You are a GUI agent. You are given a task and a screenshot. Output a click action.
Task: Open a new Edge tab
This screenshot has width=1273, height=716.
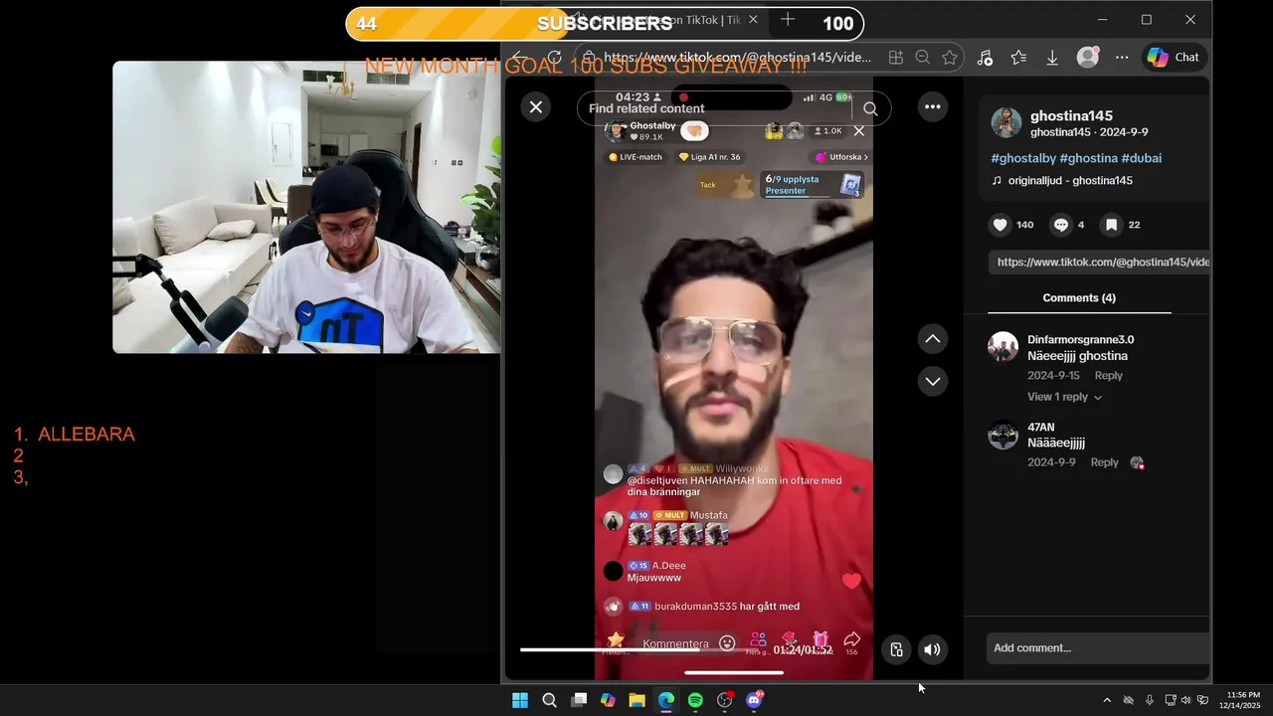point(788,20)
